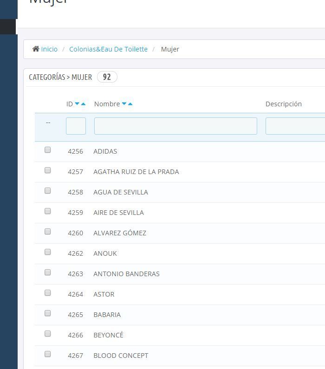
Task: Click ID value 4266
Action: (x=75, y=335)
